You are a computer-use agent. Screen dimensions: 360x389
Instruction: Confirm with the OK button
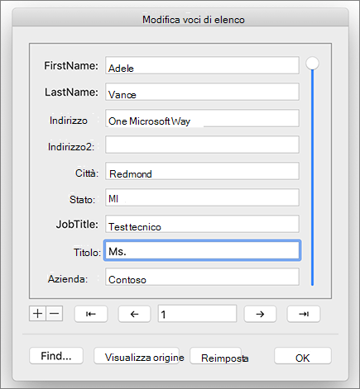[x=303, y=356]
